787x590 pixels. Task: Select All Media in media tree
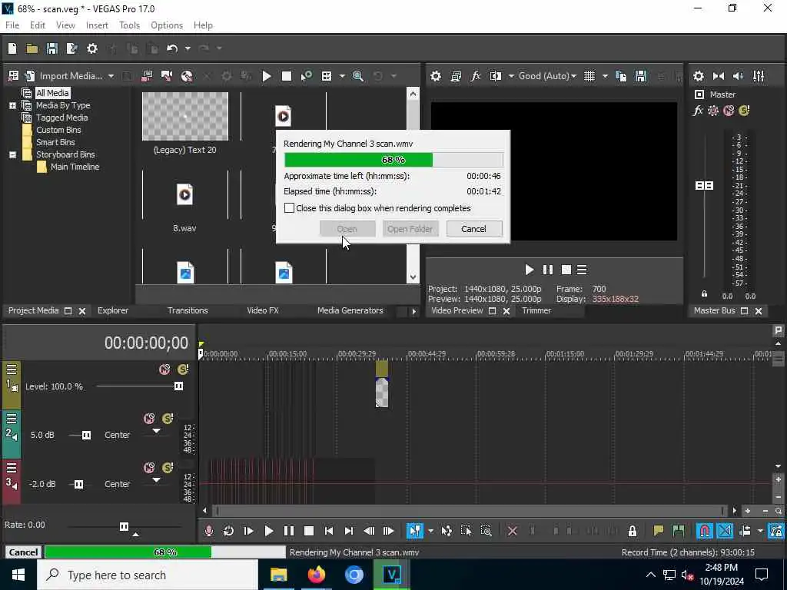tap(52, 93)
